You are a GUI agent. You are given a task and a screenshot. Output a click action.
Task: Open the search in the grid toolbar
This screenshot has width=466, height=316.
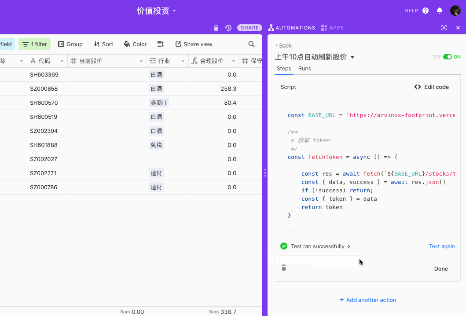[251, 44]
